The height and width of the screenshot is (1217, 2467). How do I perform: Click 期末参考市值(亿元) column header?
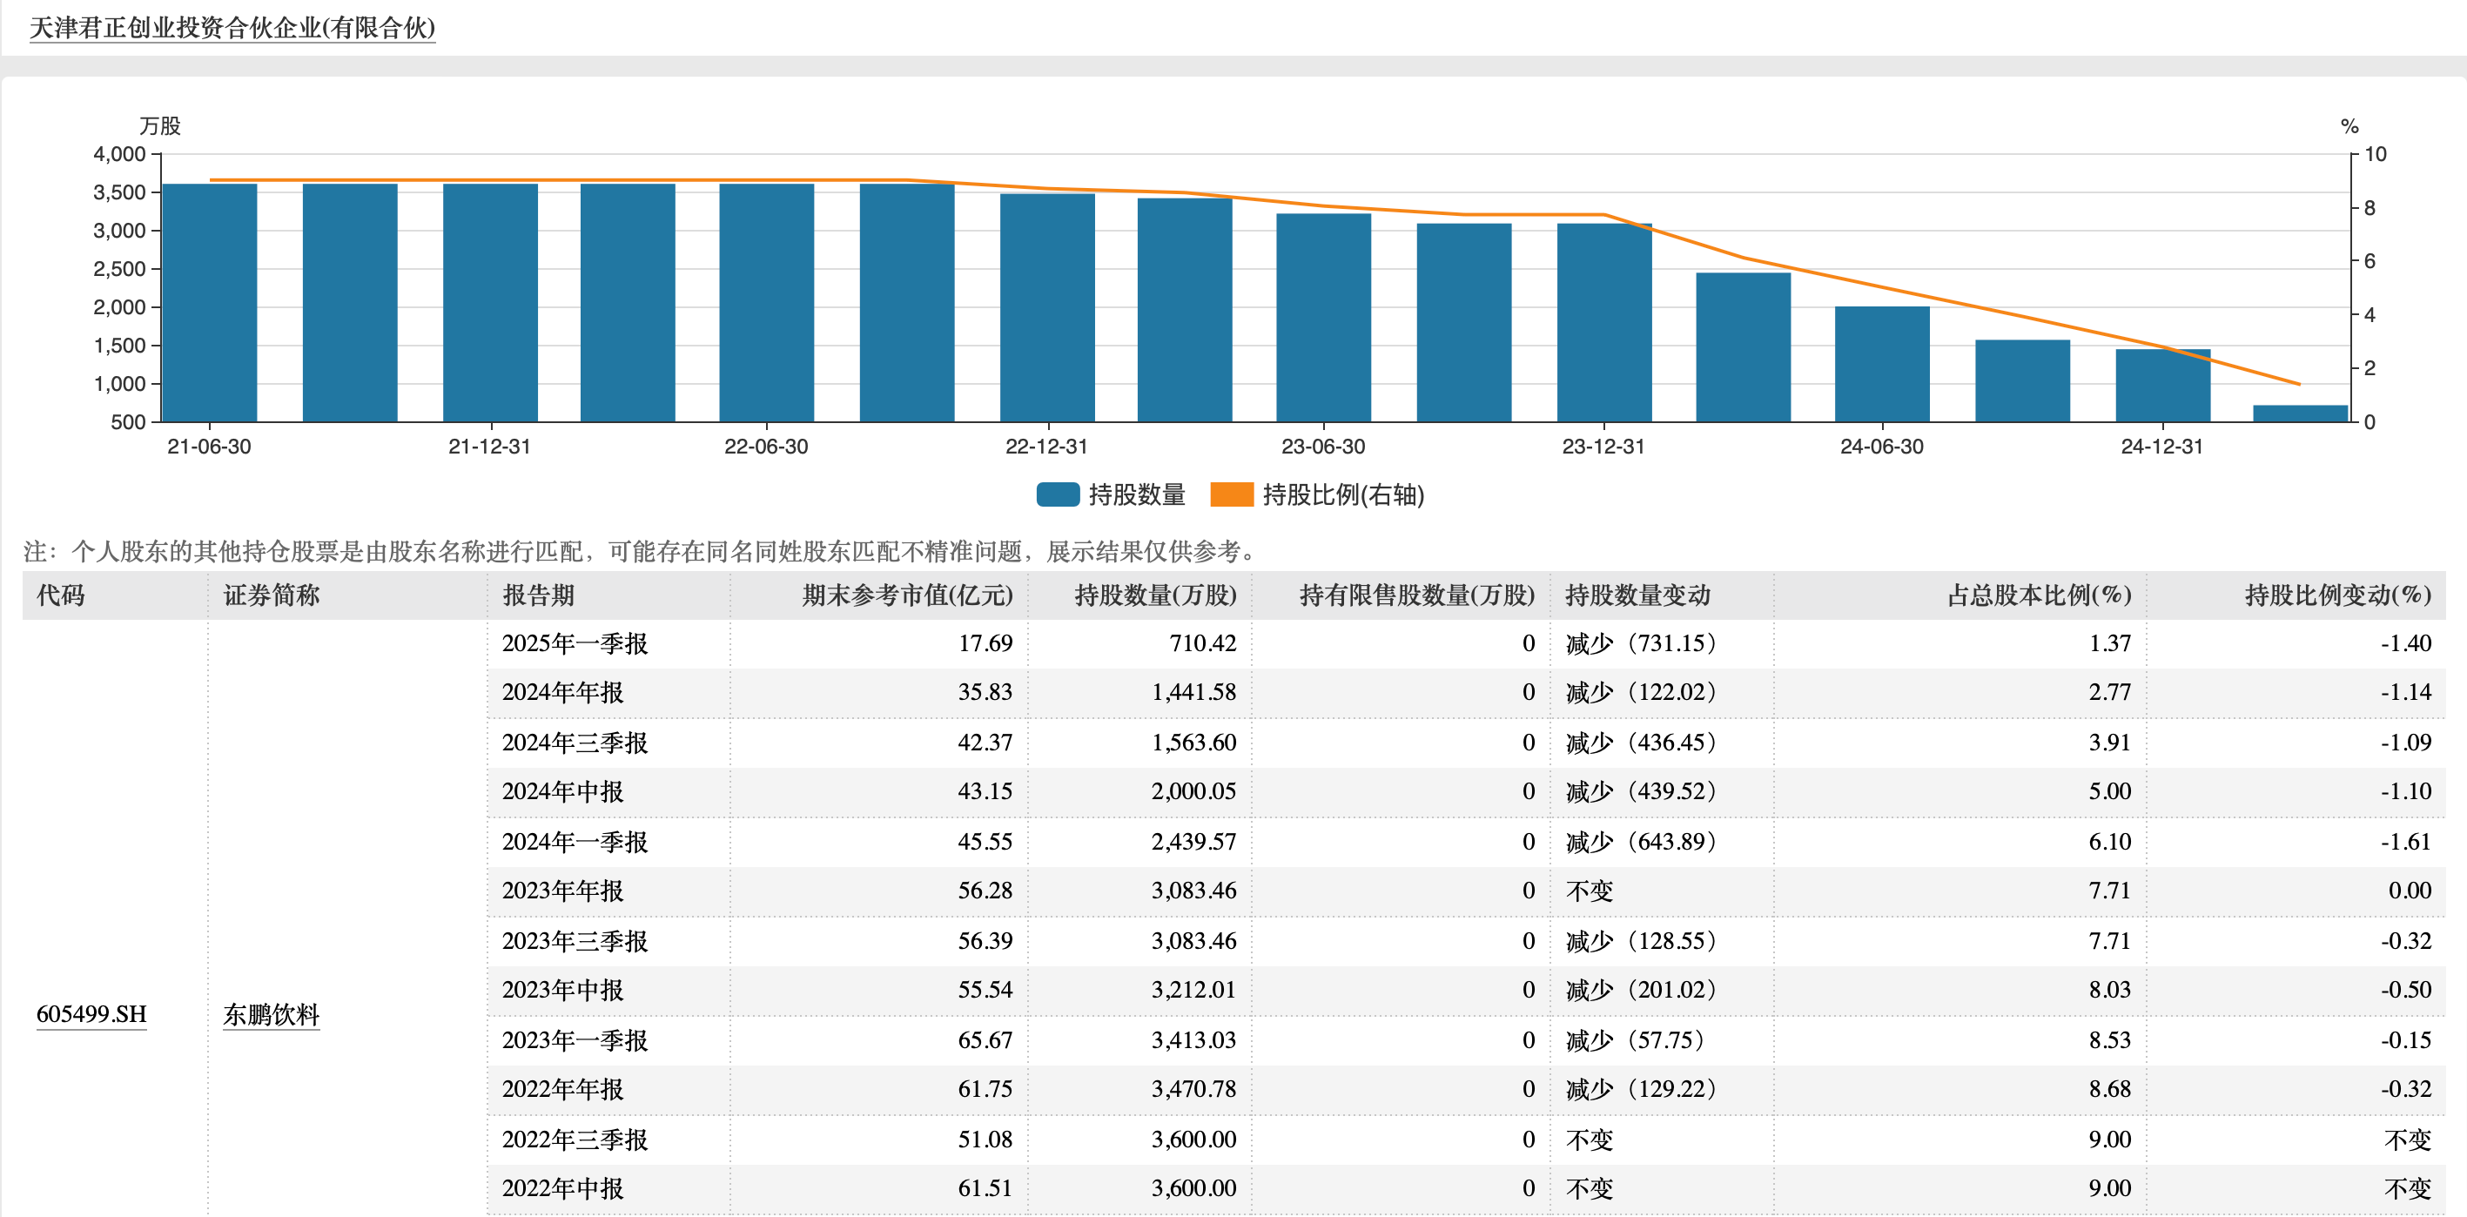906,595
